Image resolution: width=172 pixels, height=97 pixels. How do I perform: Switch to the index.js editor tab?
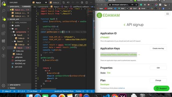click(55, 2)
